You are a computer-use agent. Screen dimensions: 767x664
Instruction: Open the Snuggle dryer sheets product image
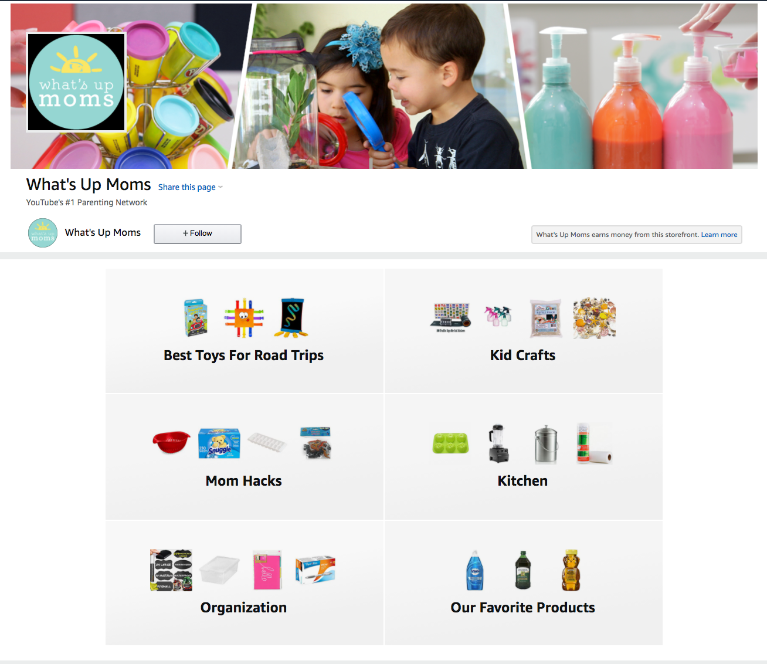pyautogui.click(x=219, y=443)
